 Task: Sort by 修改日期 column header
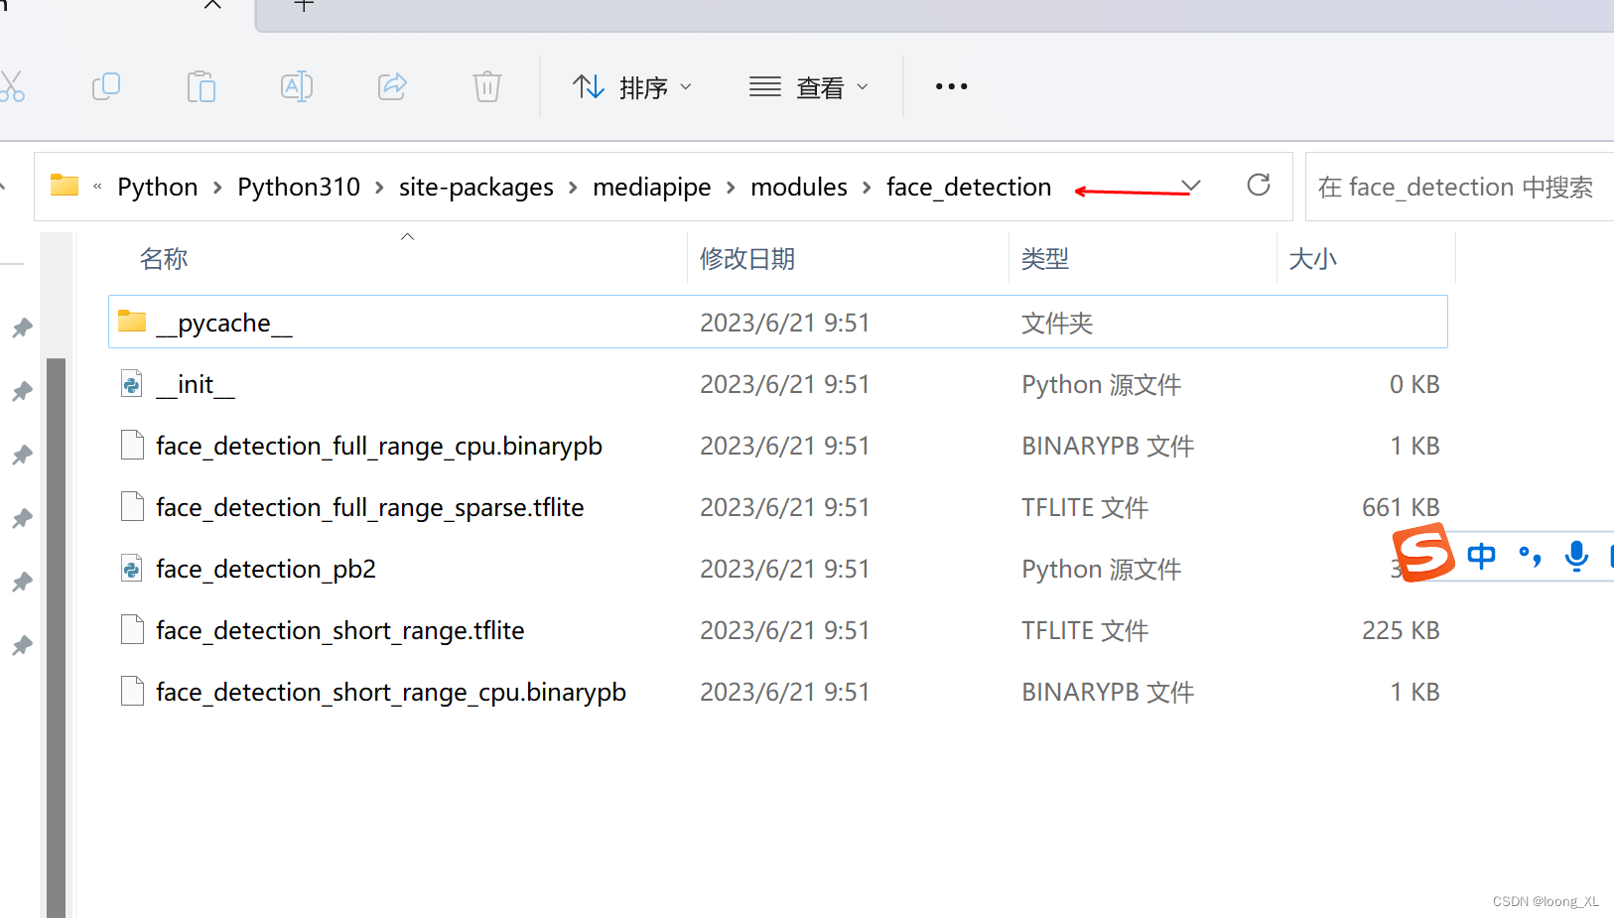(747, 259)
